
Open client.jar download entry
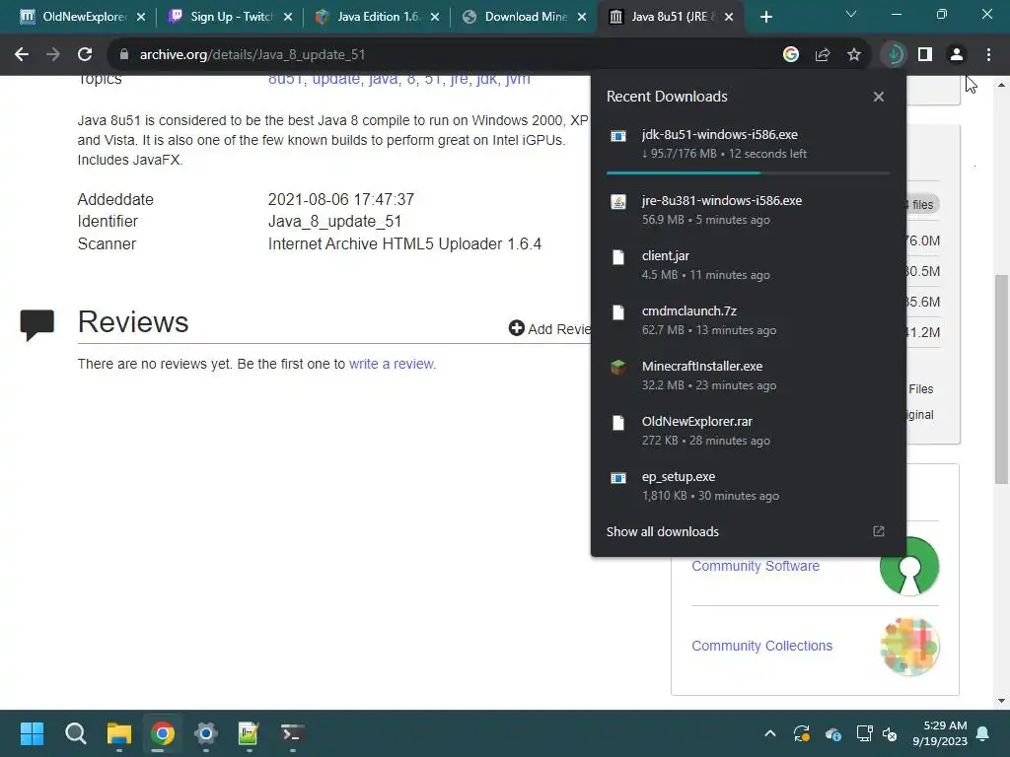pos(748,265)
